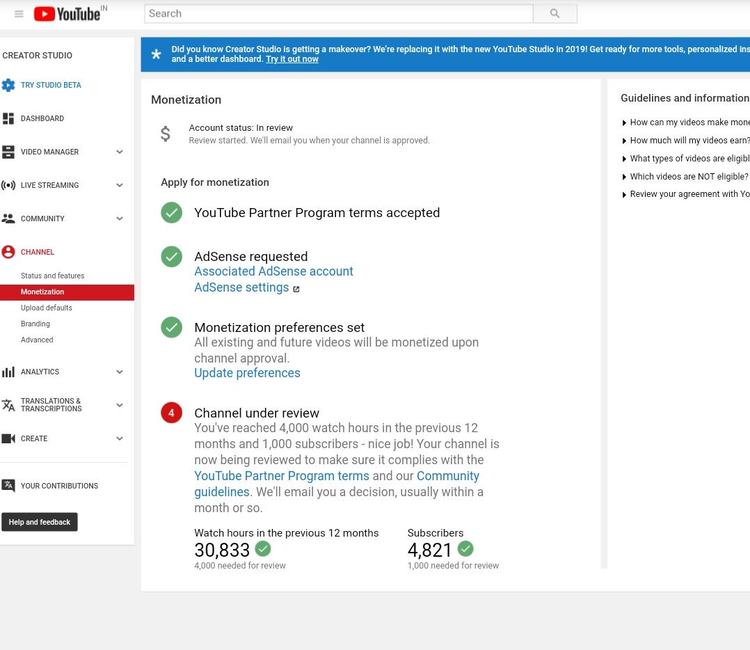The height and width of the screenshot is (650, 750).
Task: Open Branding settings
Action: point(35,324)
